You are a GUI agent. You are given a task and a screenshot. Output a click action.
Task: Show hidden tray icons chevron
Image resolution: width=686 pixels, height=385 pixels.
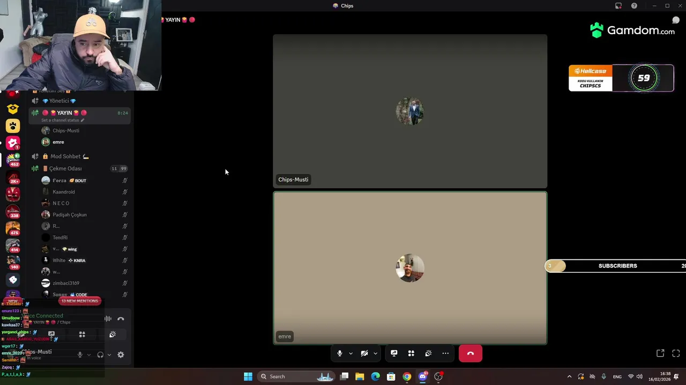pyautogui.click(x=569, y=376)
